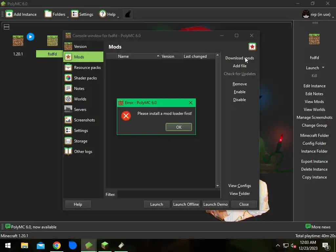Click Manage Screenshots in side panel

[x=314, y=118]
